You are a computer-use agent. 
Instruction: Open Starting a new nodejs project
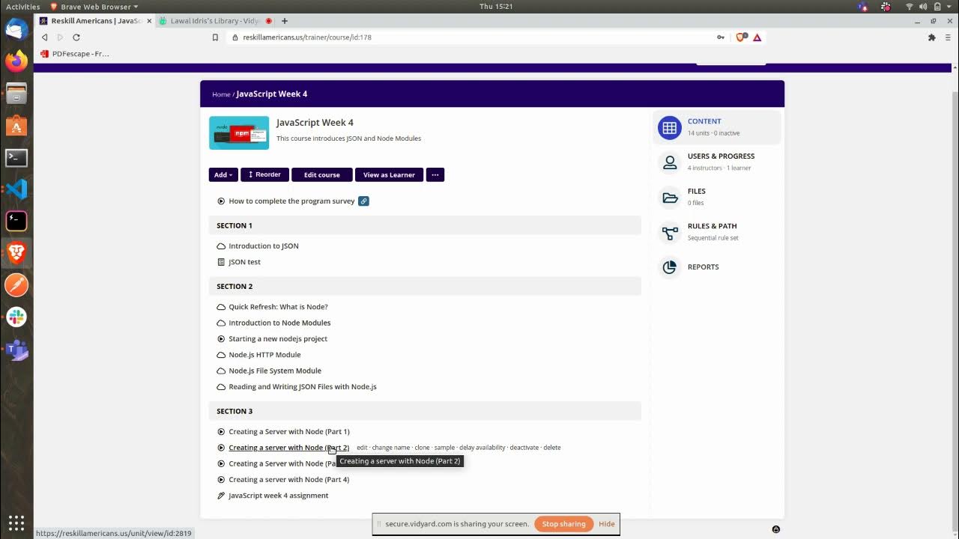[278, 339]
